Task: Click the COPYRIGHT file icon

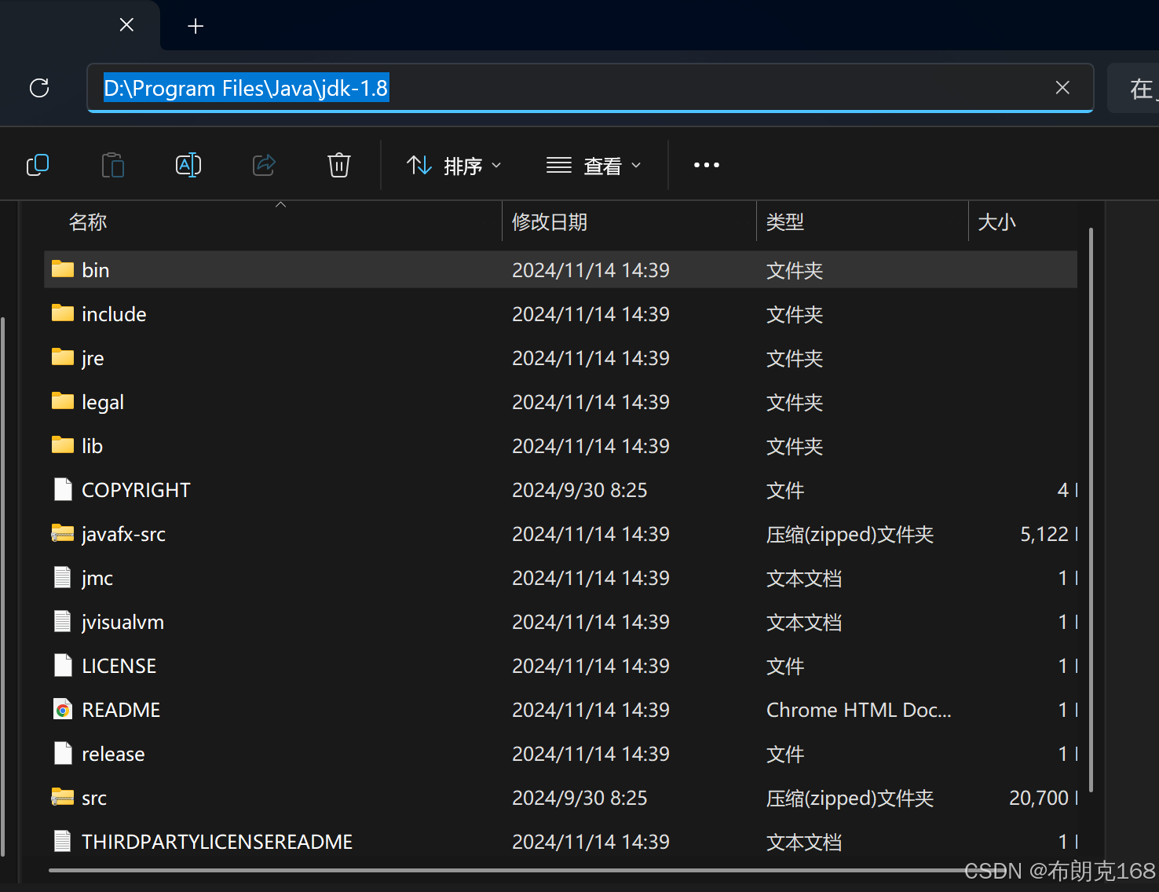Action: (x=63, y=489)
